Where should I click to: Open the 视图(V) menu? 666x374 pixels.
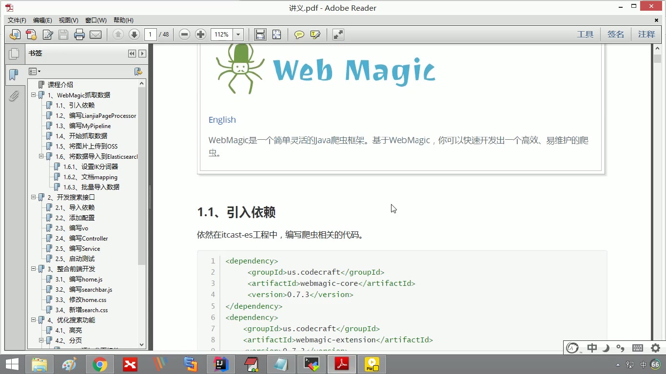point(69,20)
